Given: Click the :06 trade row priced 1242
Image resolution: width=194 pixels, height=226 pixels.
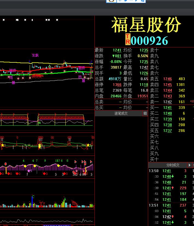Looking at the screenshot, I should (x=171, y=217).
